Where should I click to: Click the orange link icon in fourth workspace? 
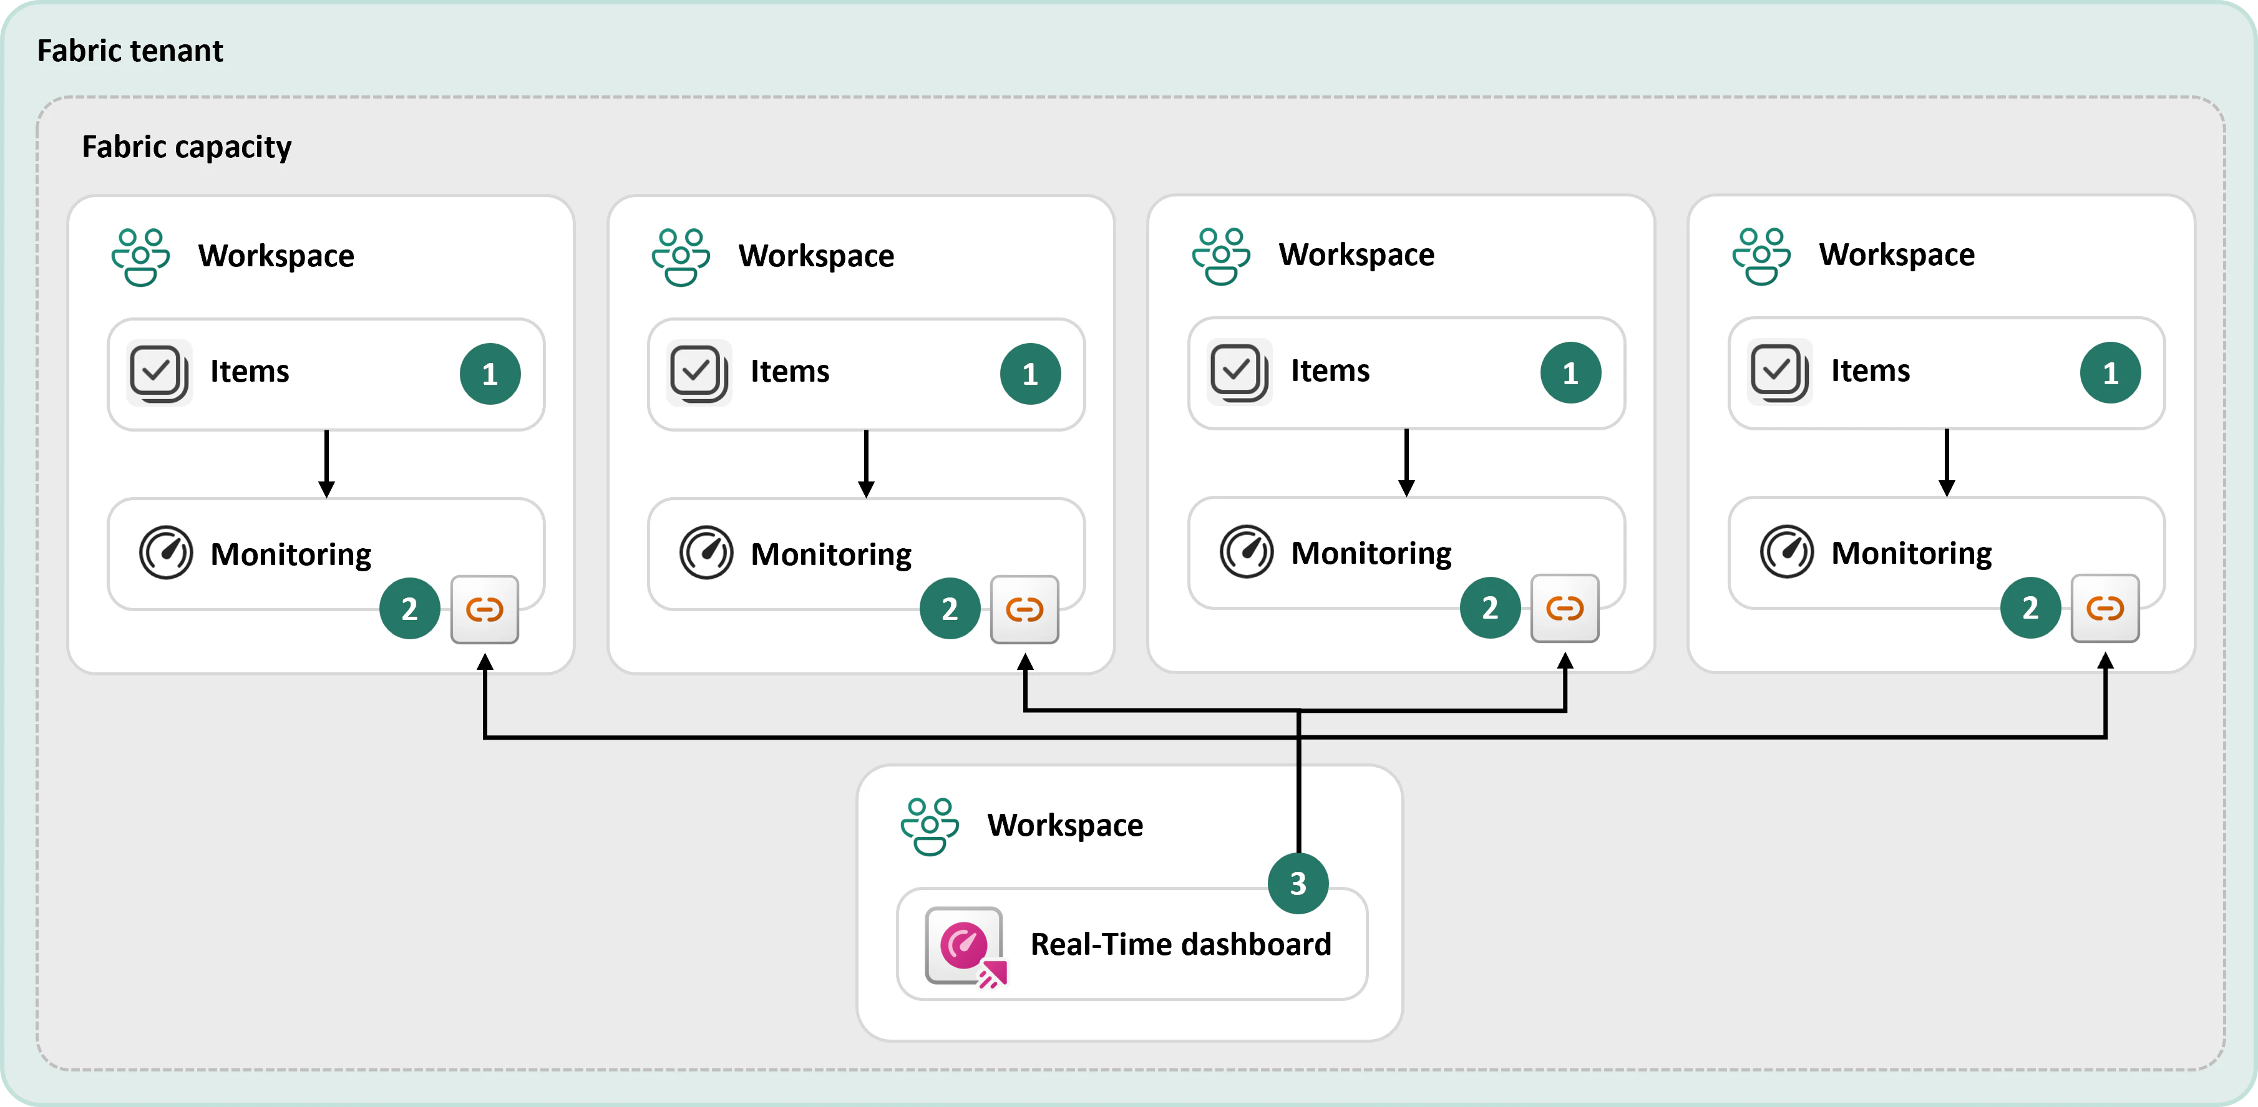click(x=2105, y=608)
